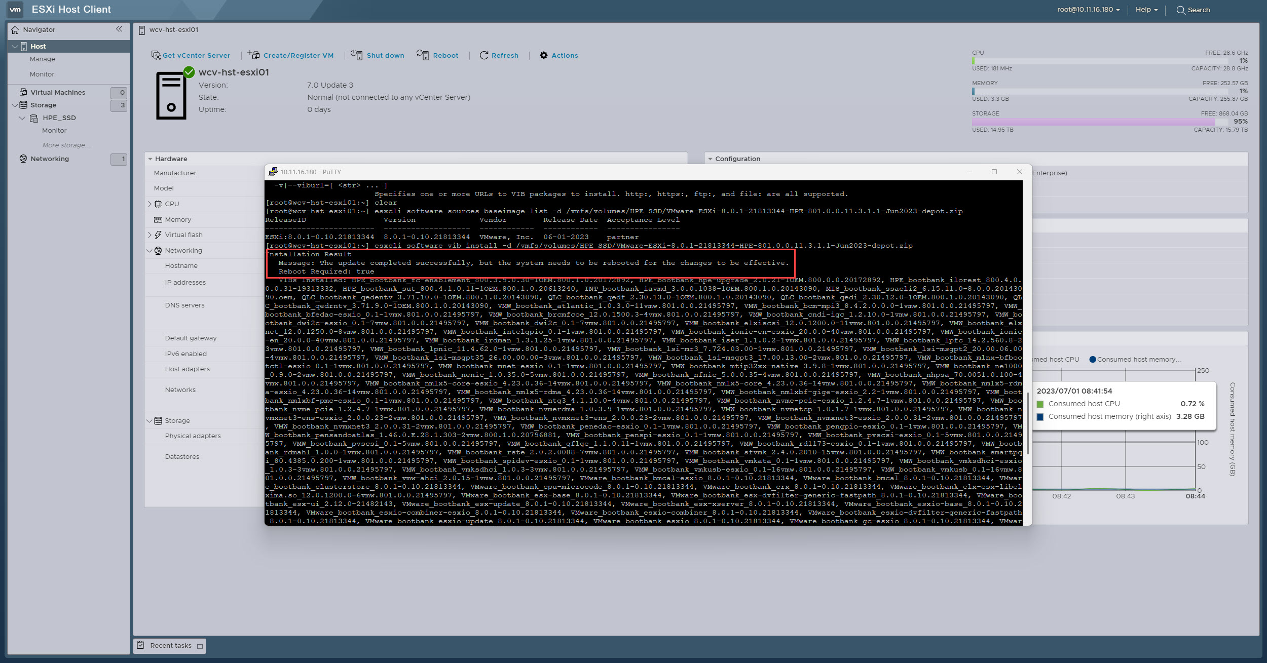Click the Navigator home icon

[x=15, y=30]
